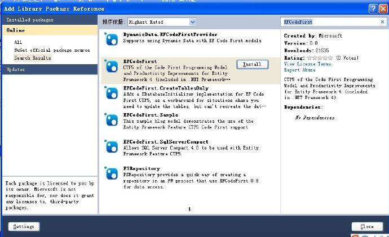Image resolution: width=389 pixels, height=237 pixels.
Task: Open the Settings button
Action: pos(24,227)
